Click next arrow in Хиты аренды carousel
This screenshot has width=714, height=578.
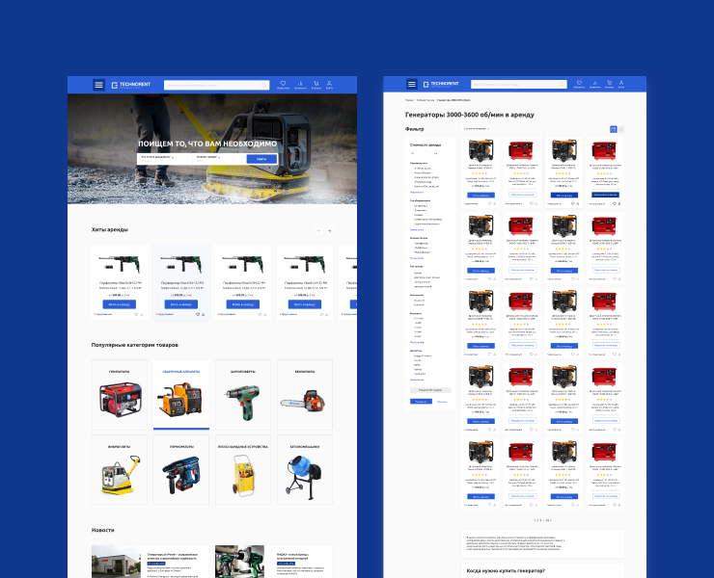pos(329,231)
